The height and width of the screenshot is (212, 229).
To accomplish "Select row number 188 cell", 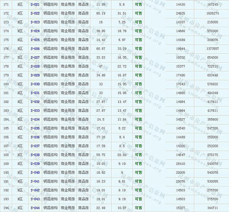I will (6, 155).
